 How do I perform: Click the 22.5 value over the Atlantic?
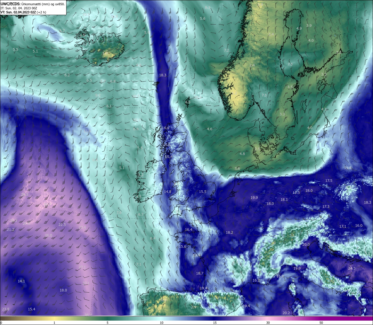tap(62, 225)
